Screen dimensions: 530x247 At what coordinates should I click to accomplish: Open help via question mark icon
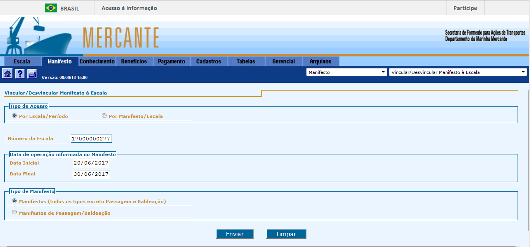tap(20, 74)
